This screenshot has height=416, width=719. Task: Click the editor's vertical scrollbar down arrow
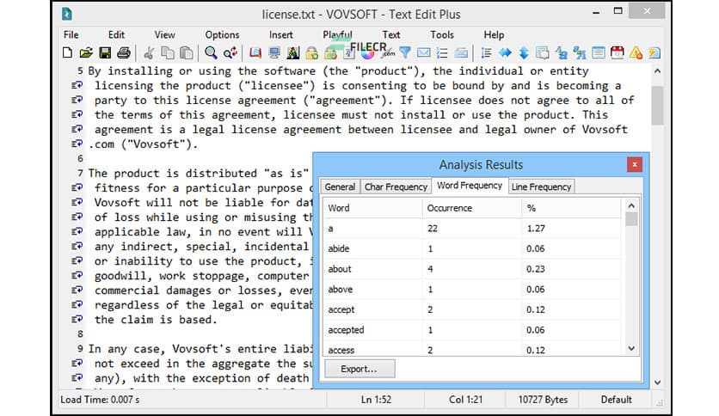pyautogui.click(x=658, y=382)
